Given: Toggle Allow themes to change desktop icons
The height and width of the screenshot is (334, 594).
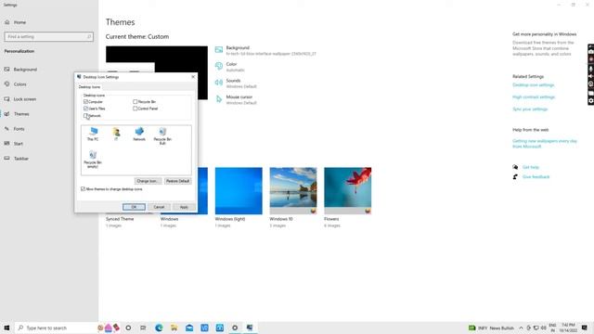Looking at the screenshot, I should (83, 188).
